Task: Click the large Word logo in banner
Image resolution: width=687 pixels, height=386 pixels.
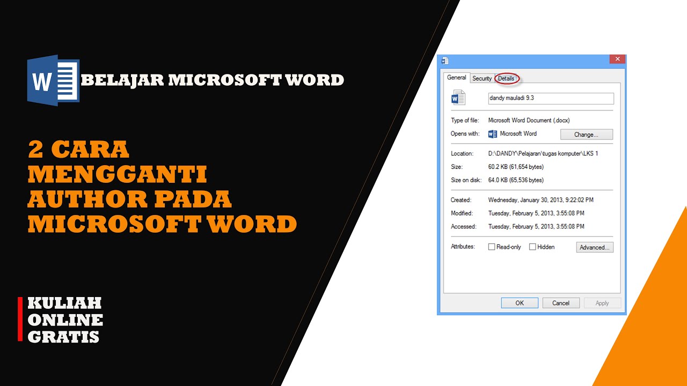Action: point(53,80)
